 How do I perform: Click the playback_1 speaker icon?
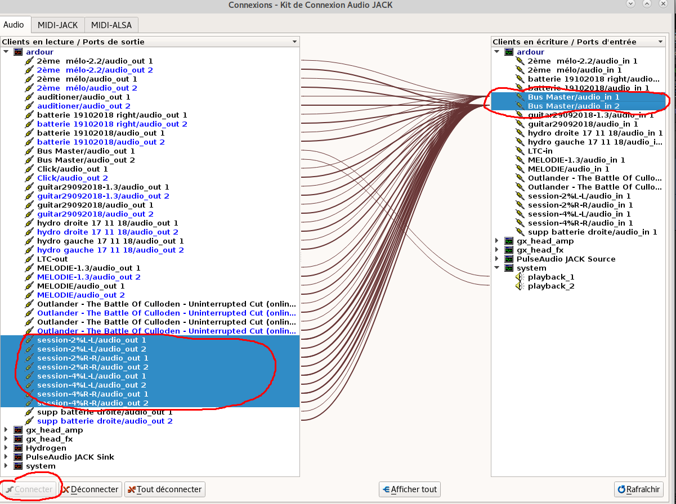coord(521,277)
